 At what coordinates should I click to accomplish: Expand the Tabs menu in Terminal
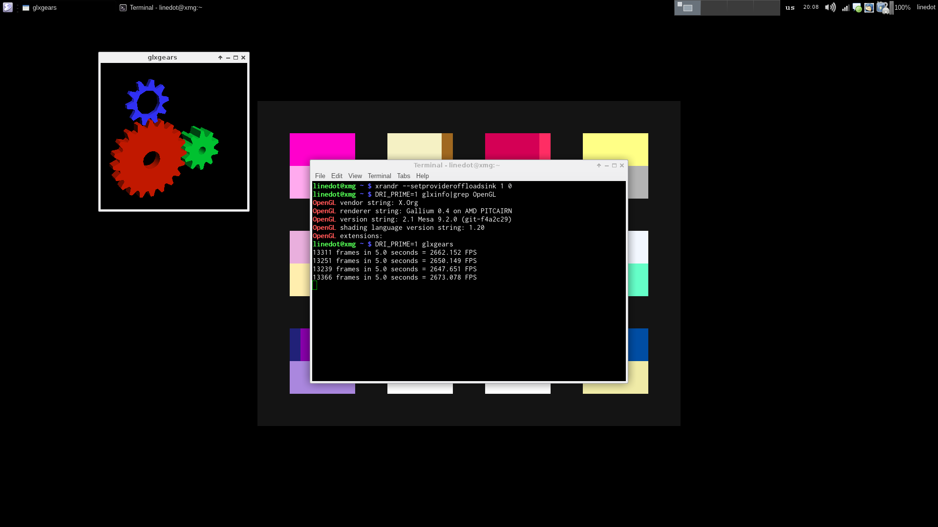tap(403, 176)
